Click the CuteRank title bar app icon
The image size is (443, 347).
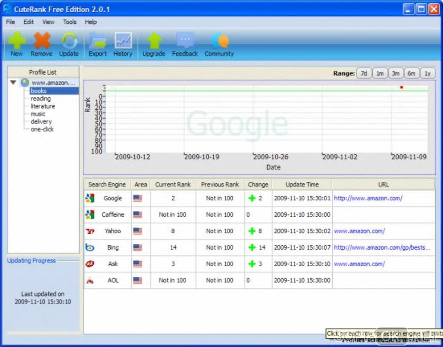(7, 9)
